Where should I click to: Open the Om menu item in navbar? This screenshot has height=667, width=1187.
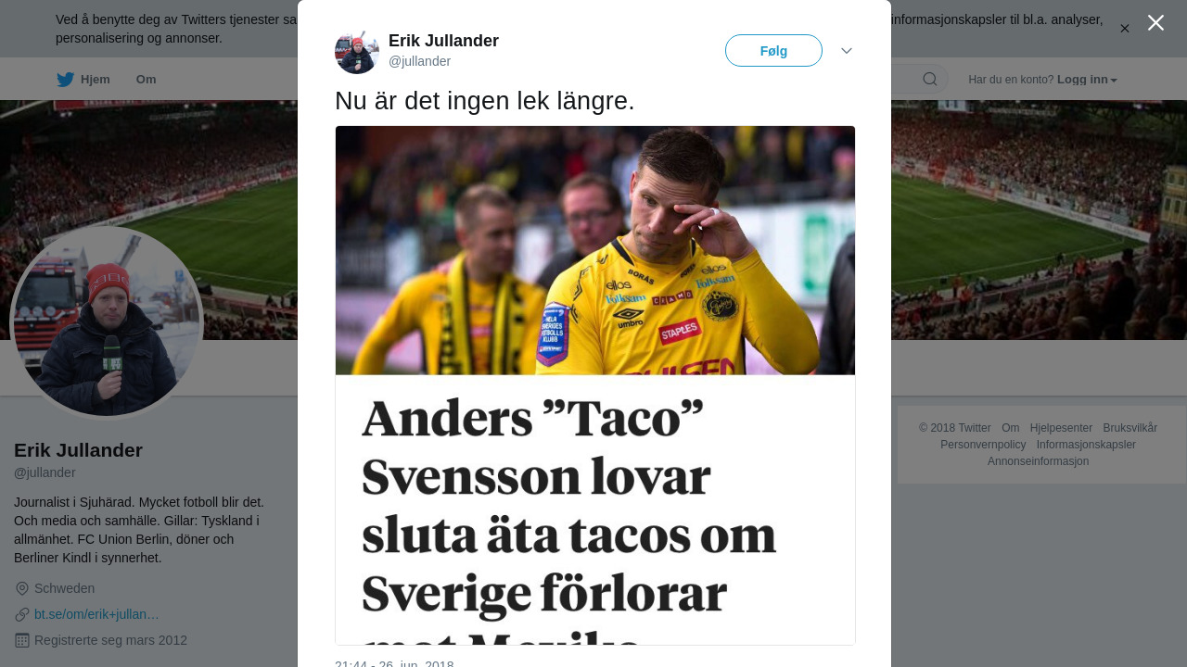coord(147,80)
